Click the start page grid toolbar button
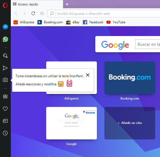 pyautogui.click(x=42, y=14)
